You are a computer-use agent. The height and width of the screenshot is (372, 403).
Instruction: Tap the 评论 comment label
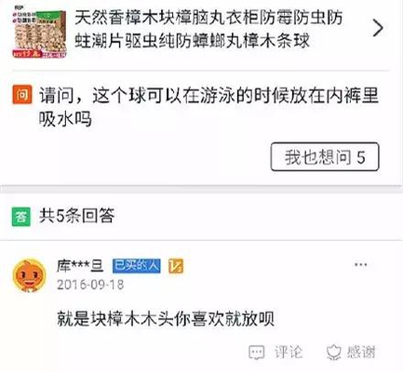[x=288, y=352]
